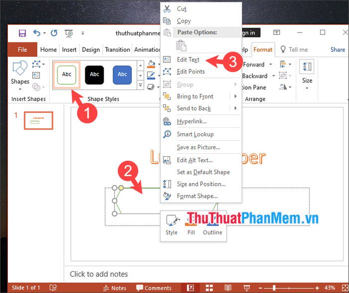Click the Share button

[x=338, y=49]
